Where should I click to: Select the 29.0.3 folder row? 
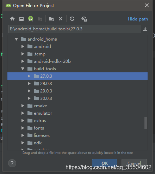(x=77, y=91)
